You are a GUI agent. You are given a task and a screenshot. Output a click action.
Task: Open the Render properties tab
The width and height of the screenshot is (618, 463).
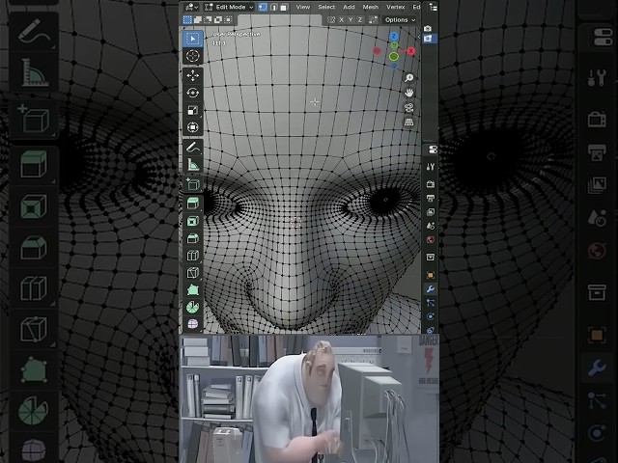(x=431, y=184)
